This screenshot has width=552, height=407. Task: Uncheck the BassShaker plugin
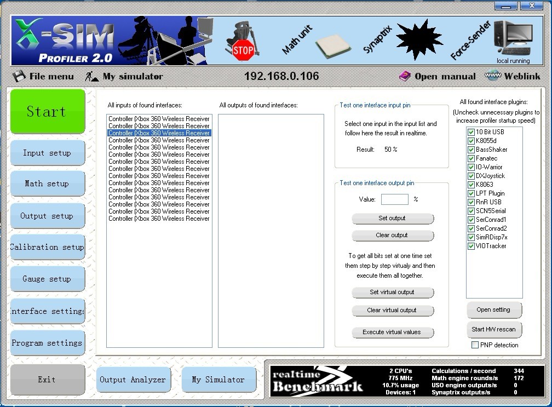[x=471, y=150]
